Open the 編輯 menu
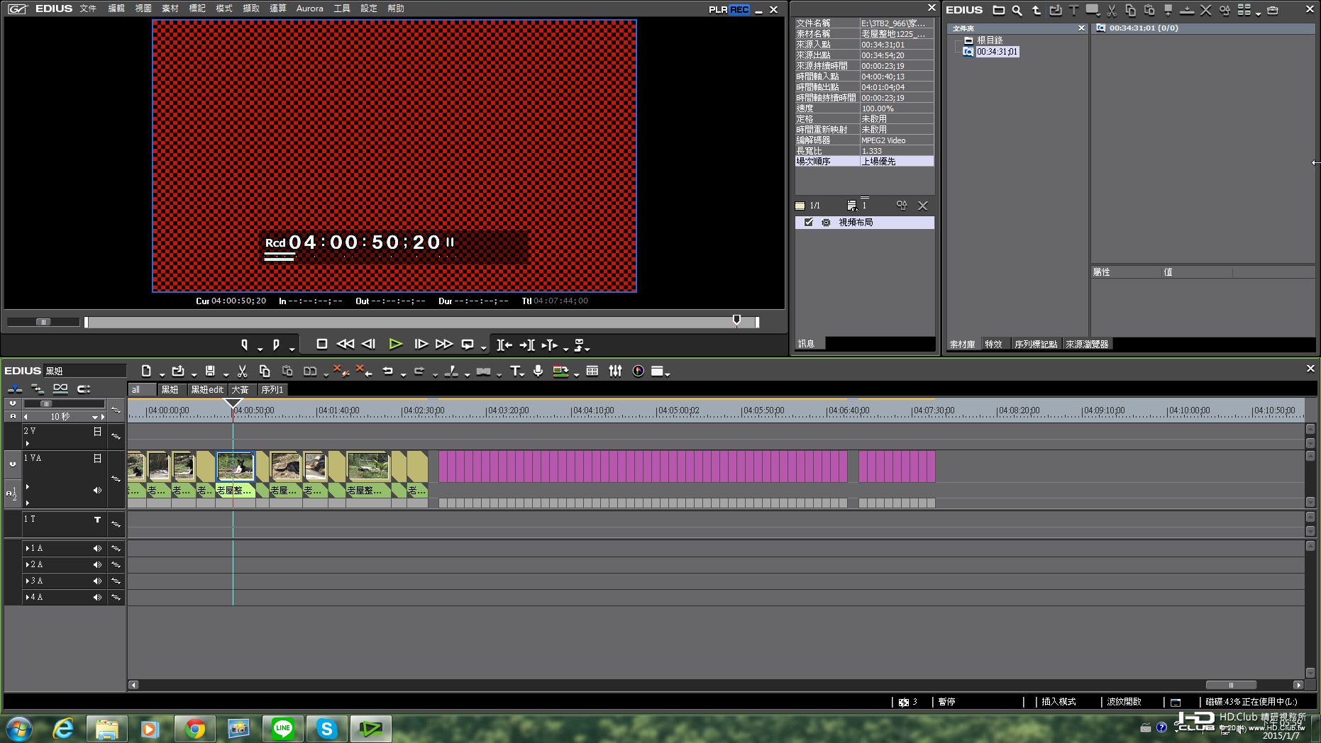 click(116, 9)
